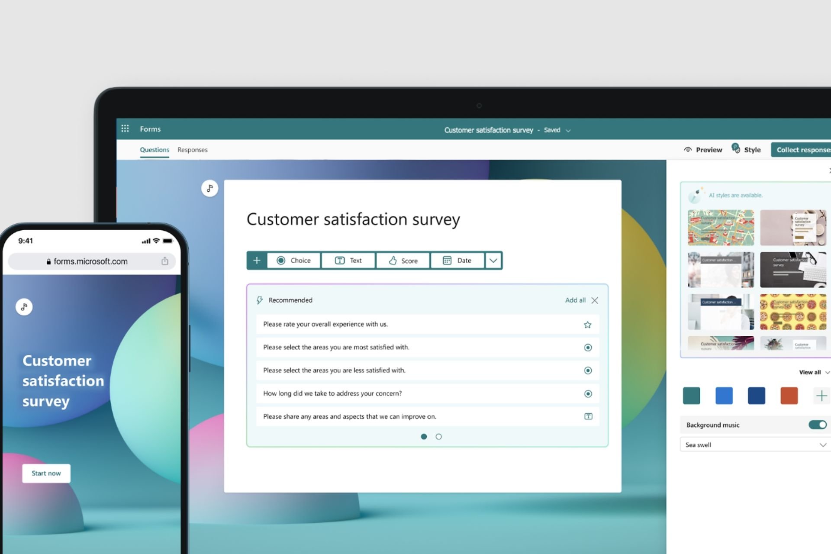Expand more question types chevron
The image size is (831, 554).
tap(493, 261)
